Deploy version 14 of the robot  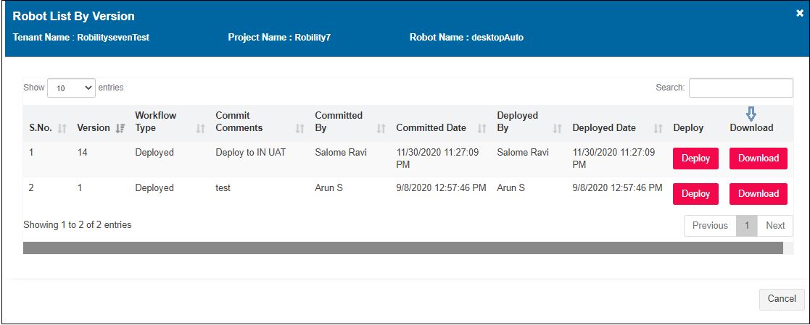click(695, 159)
